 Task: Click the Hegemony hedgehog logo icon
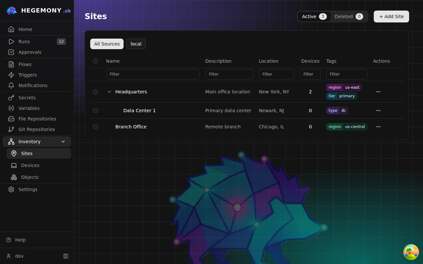tap(12, 11)
